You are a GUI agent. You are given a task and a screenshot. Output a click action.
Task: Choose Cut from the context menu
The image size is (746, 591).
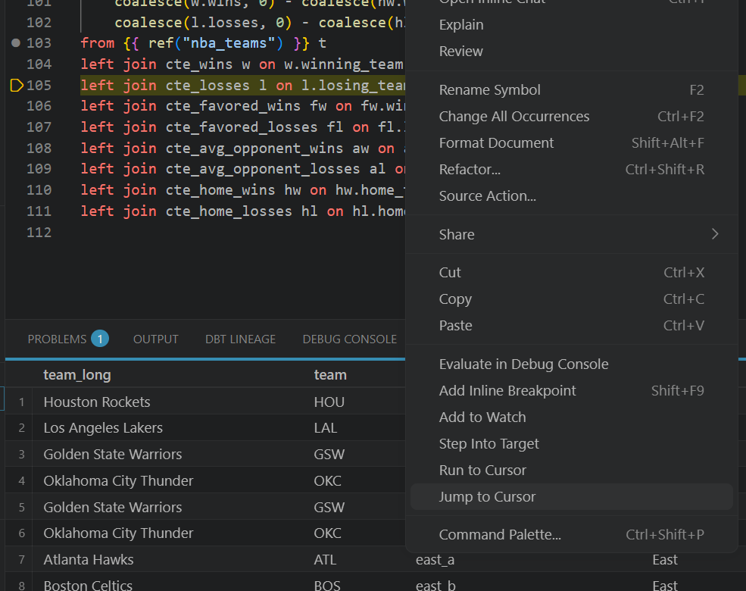point(571,273)
